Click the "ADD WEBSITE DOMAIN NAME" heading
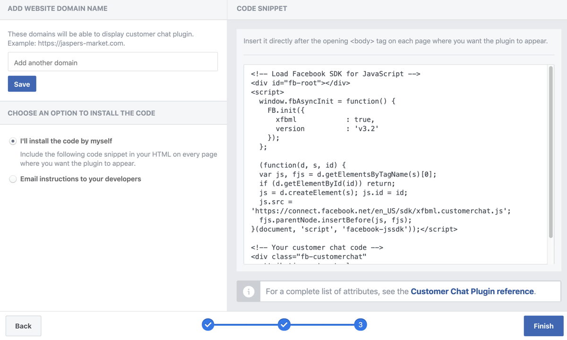 [58, 8]
